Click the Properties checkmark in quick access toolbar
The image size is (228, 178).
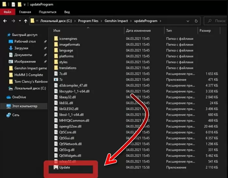coord(13,5)
